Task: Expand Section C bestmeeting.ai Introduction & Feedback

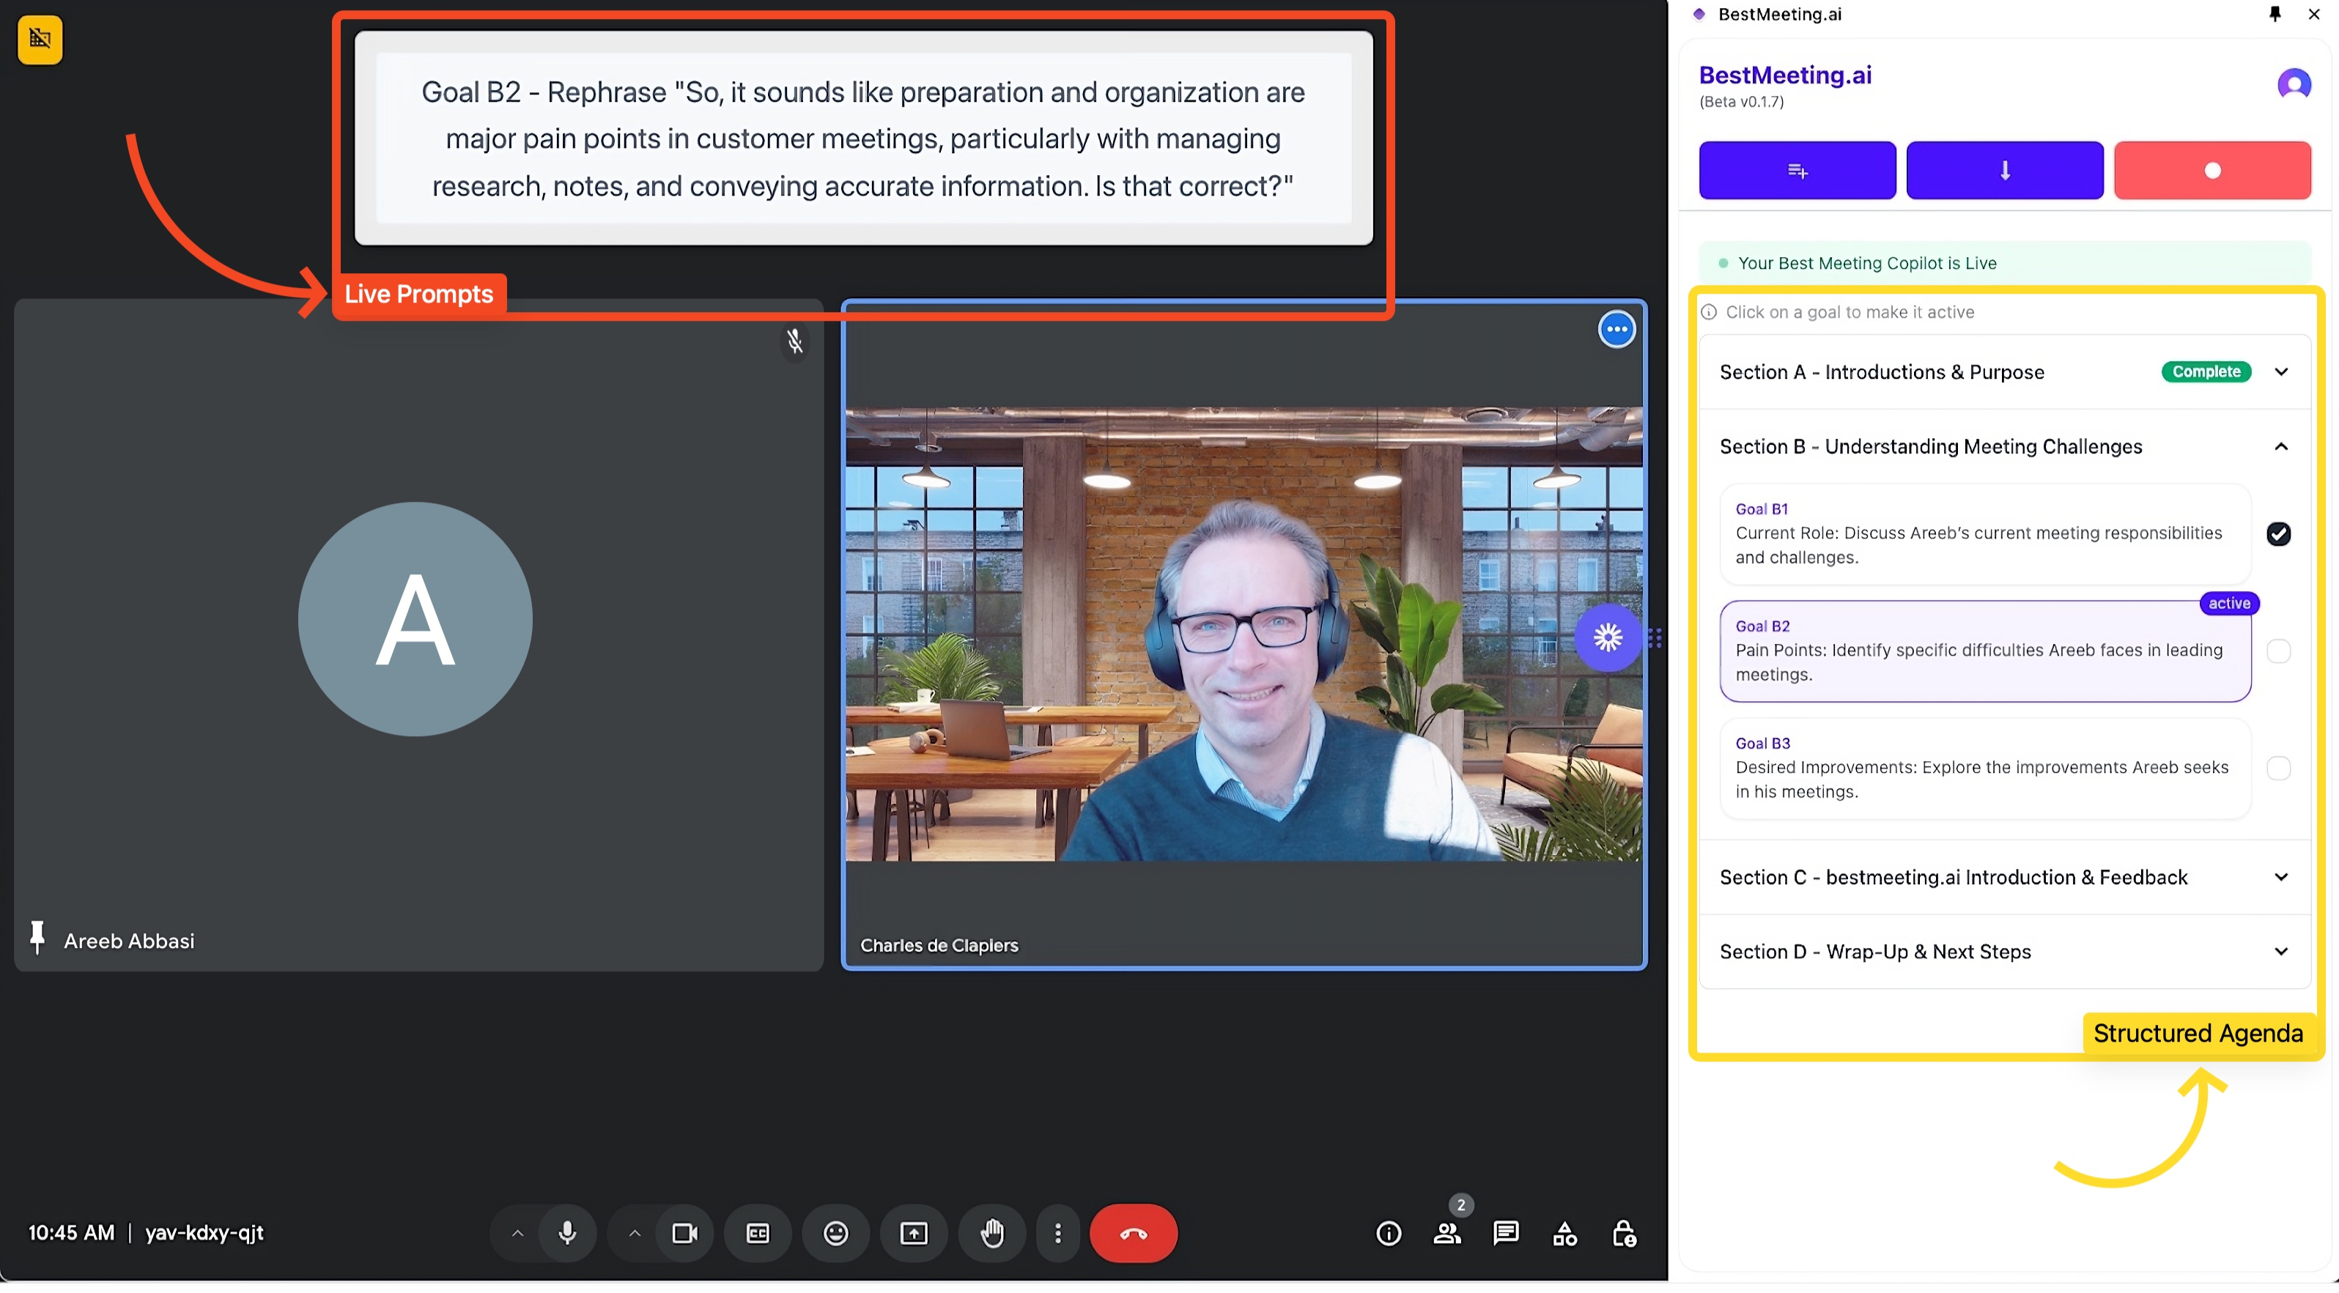Action: [x=2281, y=877]
